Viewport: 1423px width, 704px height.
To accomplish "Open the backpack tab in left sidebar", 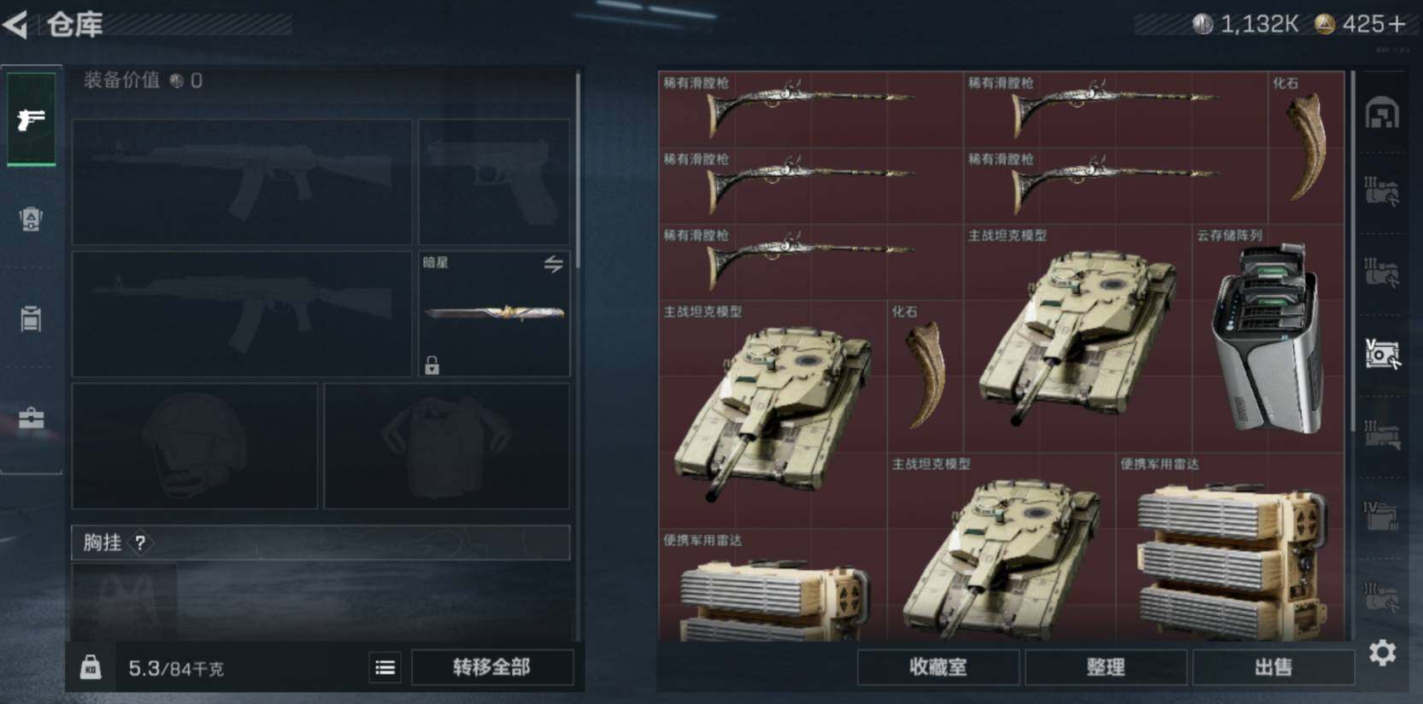I will pyautogui.click(x=32, y=219).
